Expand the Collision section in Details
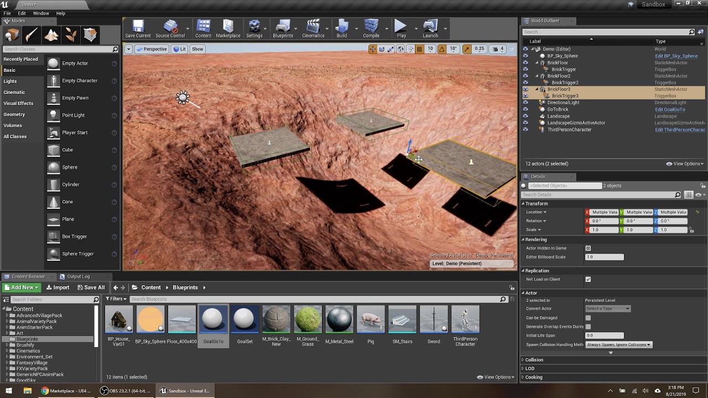Viewport: 708px width, 398px height. (534, 360)
